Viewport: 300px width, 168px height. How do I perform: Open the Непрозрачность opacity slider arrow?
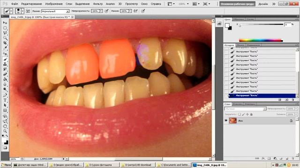click(x=101, y=11)
